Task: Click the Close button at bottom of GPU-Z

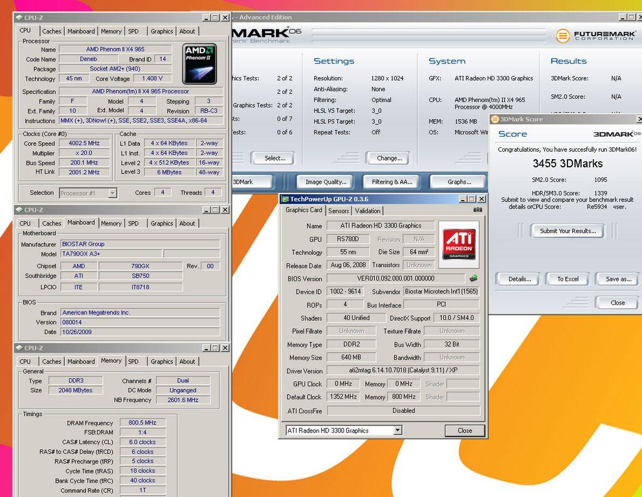Action: (465, 431)
